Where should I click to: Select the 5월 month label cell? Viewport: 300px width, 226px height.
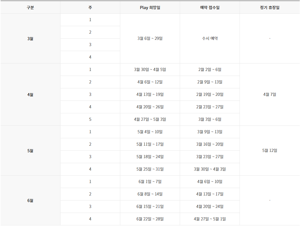click(x=30, y=151)
